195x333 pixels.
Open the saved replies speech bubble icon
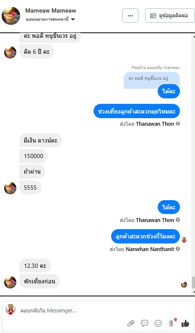coord(145,323)
